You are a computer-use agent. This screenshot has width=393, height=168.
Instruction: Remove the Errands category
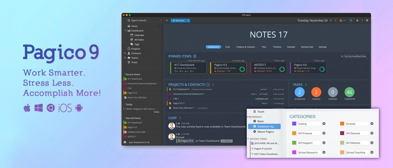coord(372,123)
